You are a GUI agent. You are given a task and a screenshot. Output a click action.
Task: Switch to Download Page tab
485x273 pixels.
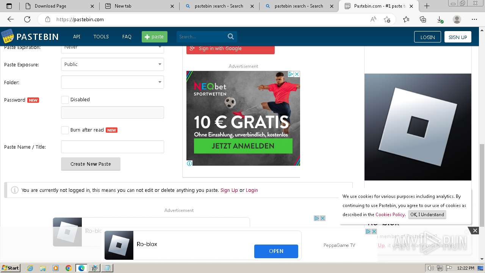59,6
